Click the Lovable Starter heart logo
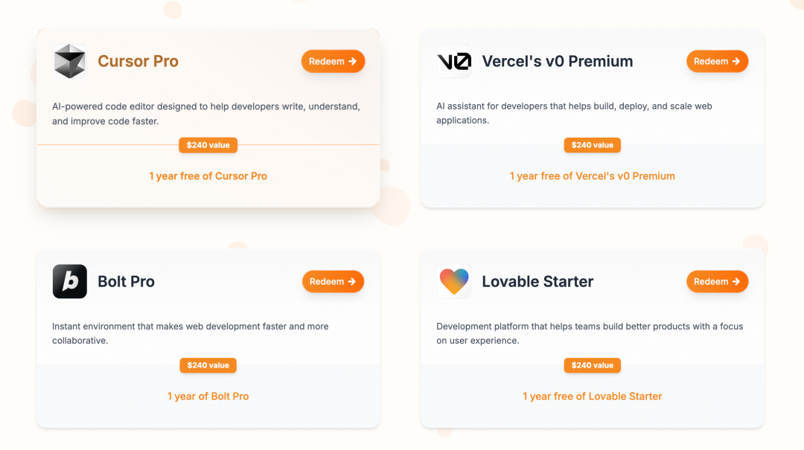The image size is (804, 450). click(454, 281)
